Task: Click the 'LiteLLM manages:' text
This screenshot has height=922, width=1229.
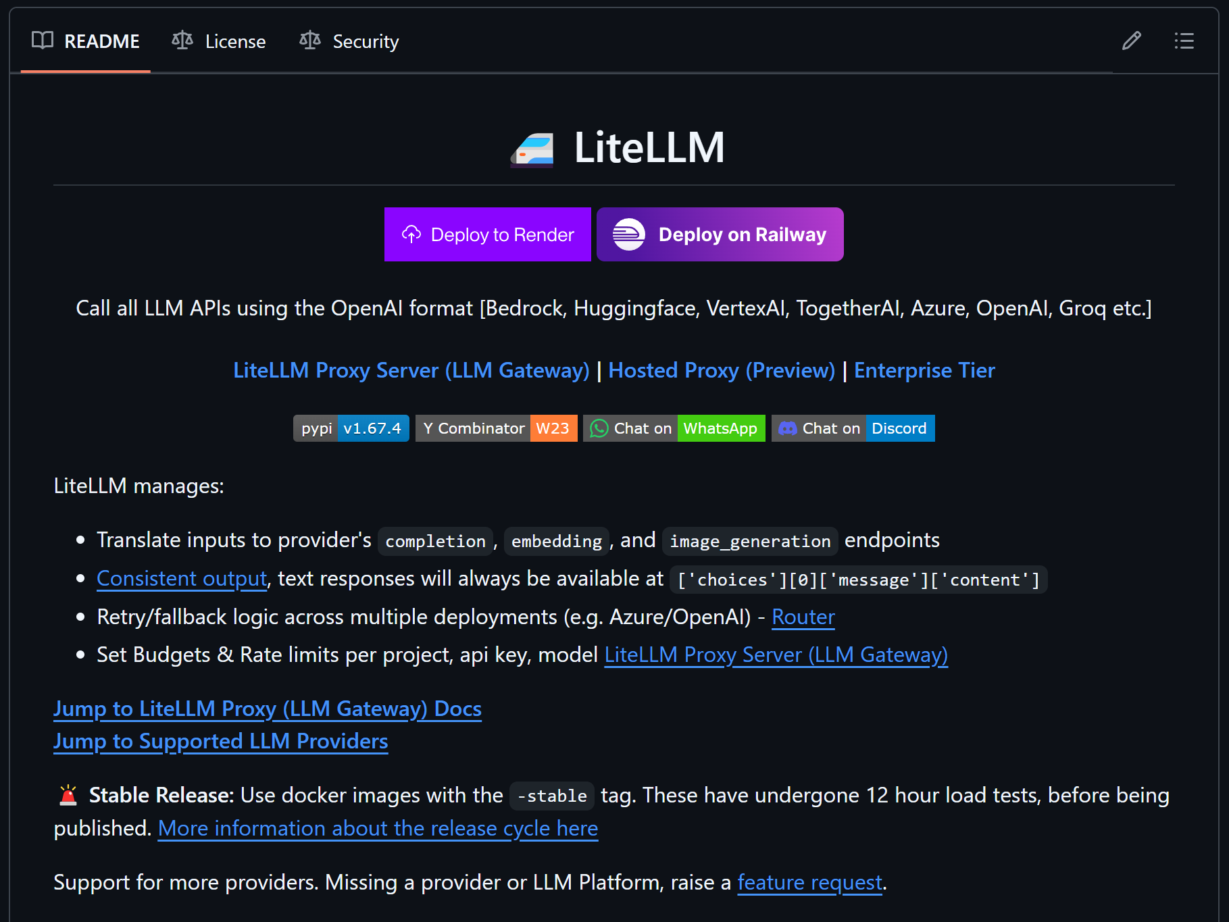Action: click(x=139, y=486)
